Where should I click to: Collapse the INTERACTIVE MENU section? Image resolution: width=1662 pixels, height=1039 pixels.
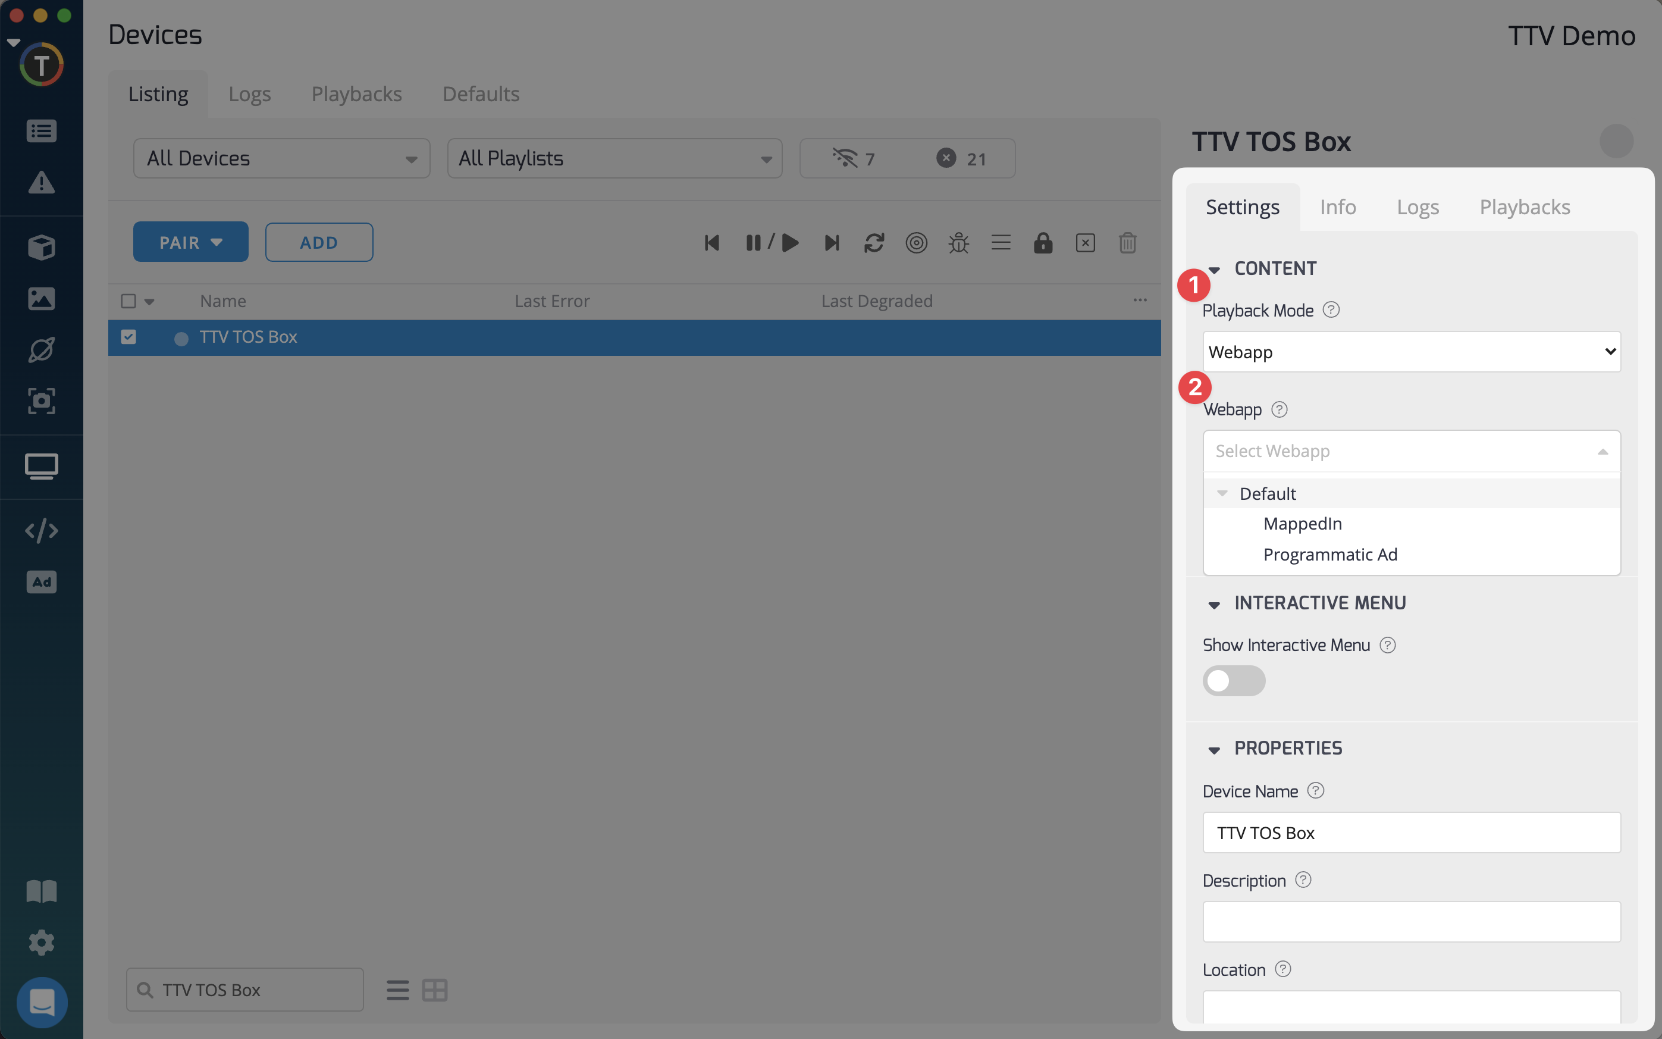pos(1214,604)
